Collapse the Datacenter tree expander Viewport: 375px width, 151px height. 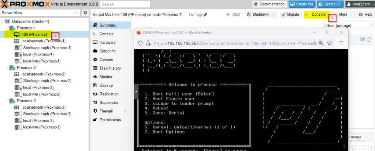(x=3, y=22)
